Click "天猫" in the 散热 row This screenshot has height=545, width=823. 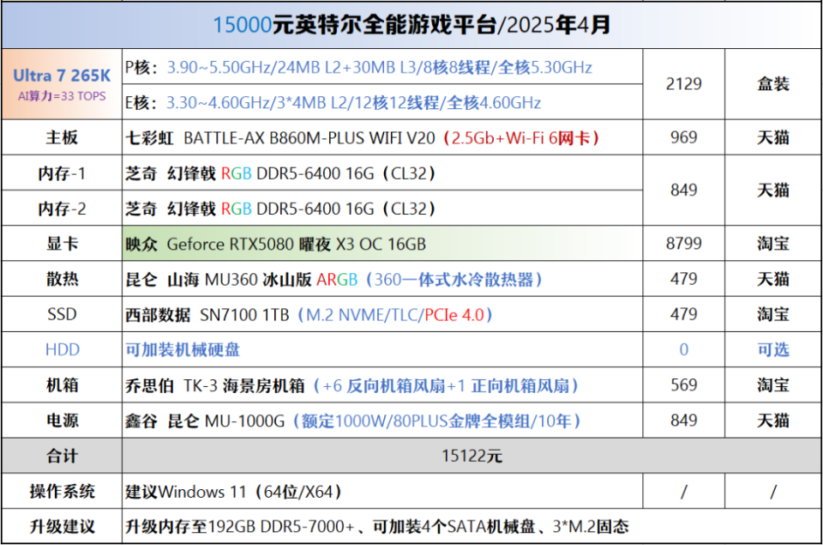click(773, 279)
